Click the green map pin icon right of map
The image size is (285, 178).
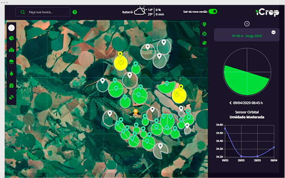204,24
